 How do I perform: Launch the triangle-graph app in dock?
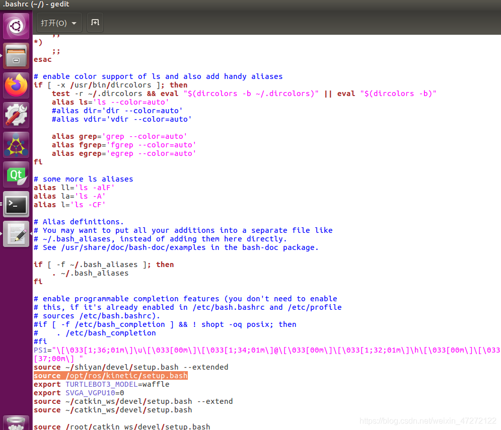(16, 145)
